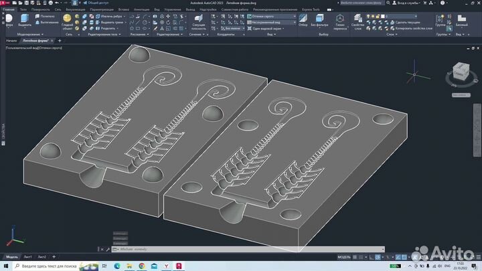Screen dimensions: 482x271
Task: Click the Политело tool
Action: tap(45, 16)
